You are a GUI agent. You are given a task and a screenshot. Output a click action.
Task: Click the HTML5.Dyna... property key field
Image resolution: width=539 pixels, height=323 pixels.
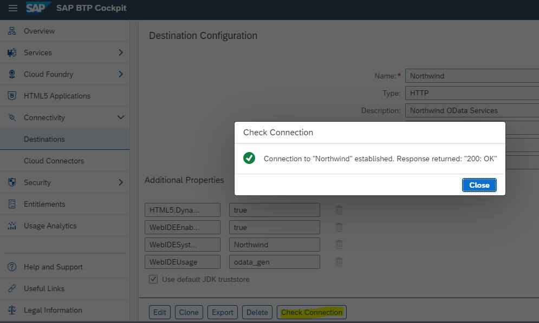pos(183,210)
